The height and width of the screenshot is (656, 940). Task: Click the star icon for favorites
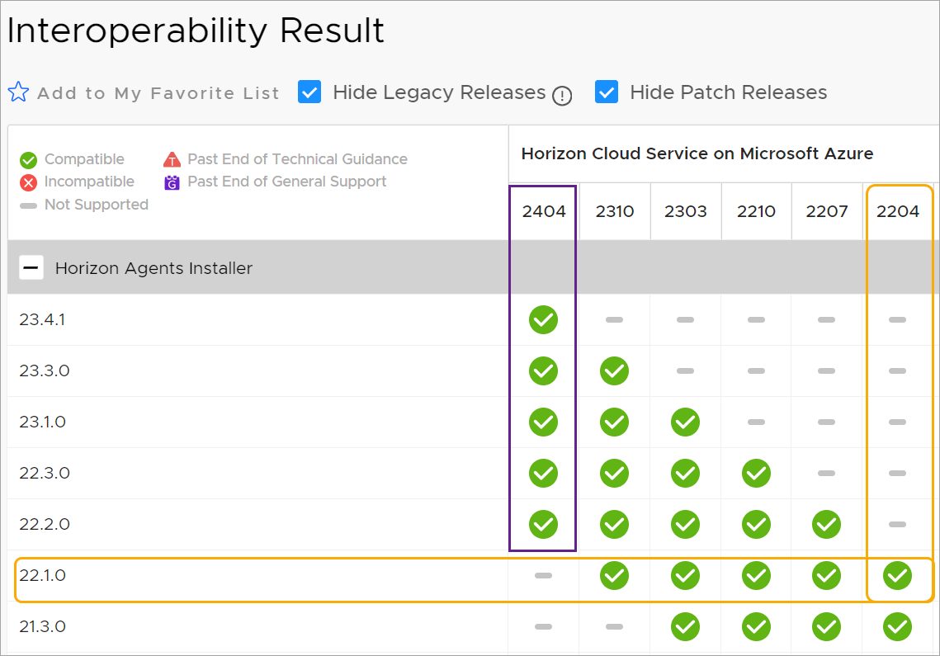click(18, 92)
